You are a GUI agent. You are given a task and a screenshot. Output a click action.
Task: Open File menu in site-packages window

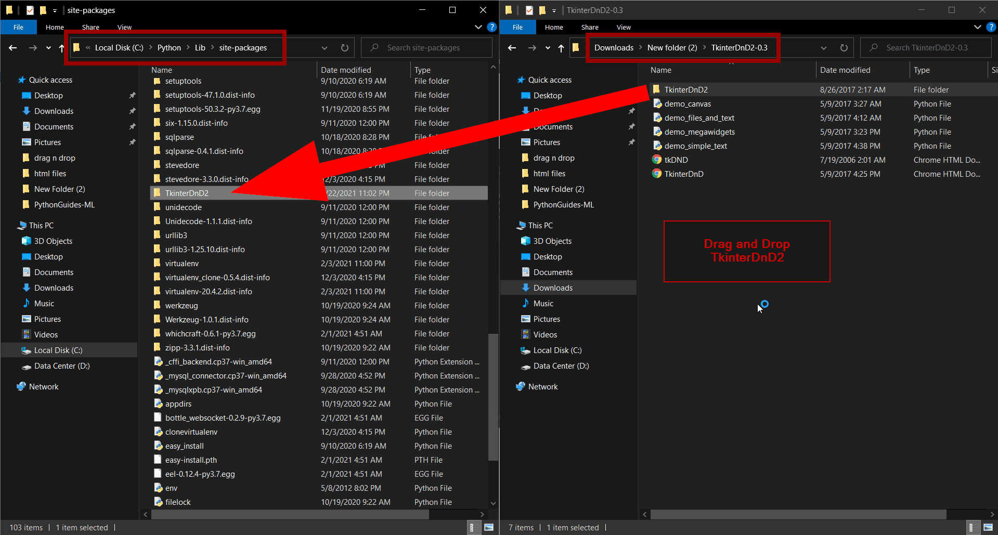19,27
